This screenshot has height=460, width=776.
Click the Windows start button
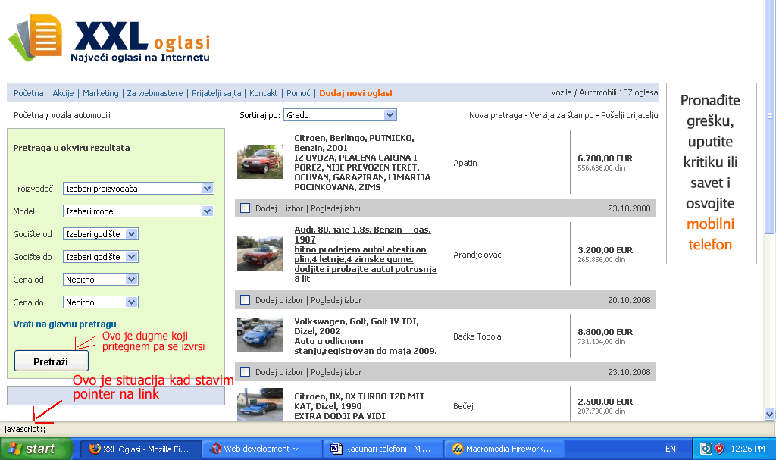36,449
